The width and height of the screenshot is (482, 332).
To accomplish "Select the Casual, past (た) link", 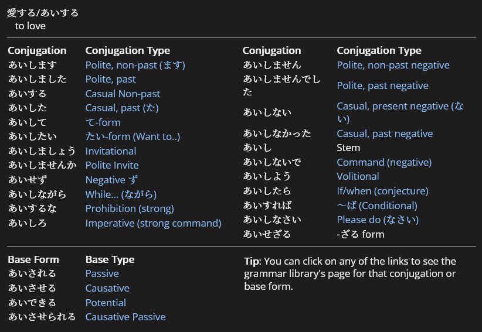I will pyautogui.click(x=122, y=108).
